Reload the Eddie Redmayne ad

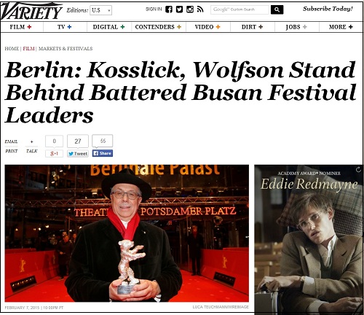point(358,169)
